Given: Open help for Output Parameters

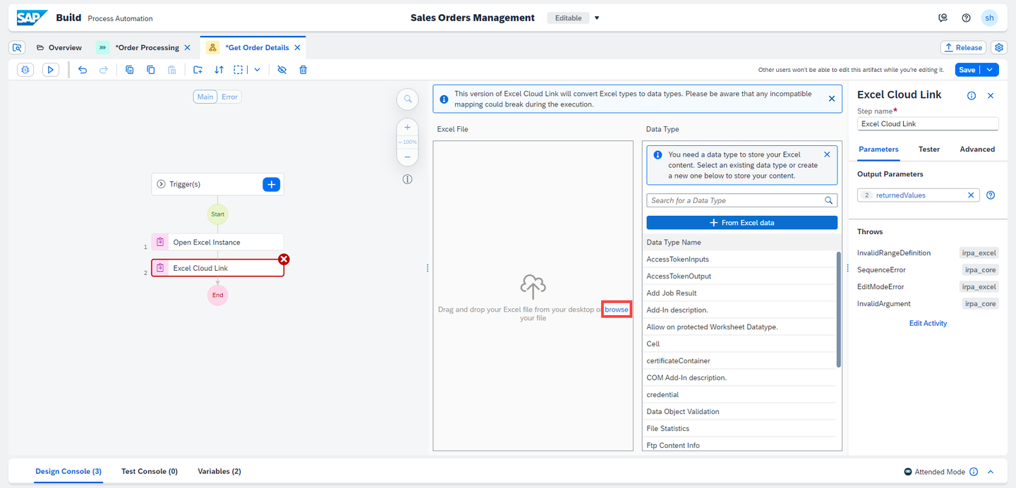Looking at the screenshot, I should (991, 195).
